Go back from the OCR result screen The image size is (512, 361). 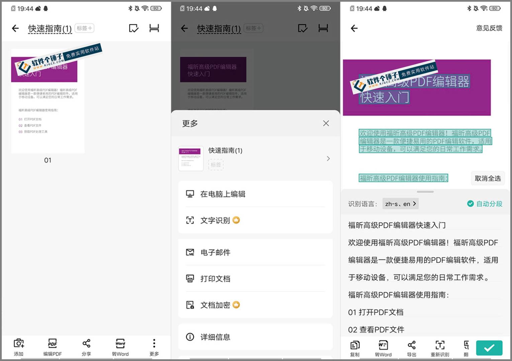(x=354, y=28)
